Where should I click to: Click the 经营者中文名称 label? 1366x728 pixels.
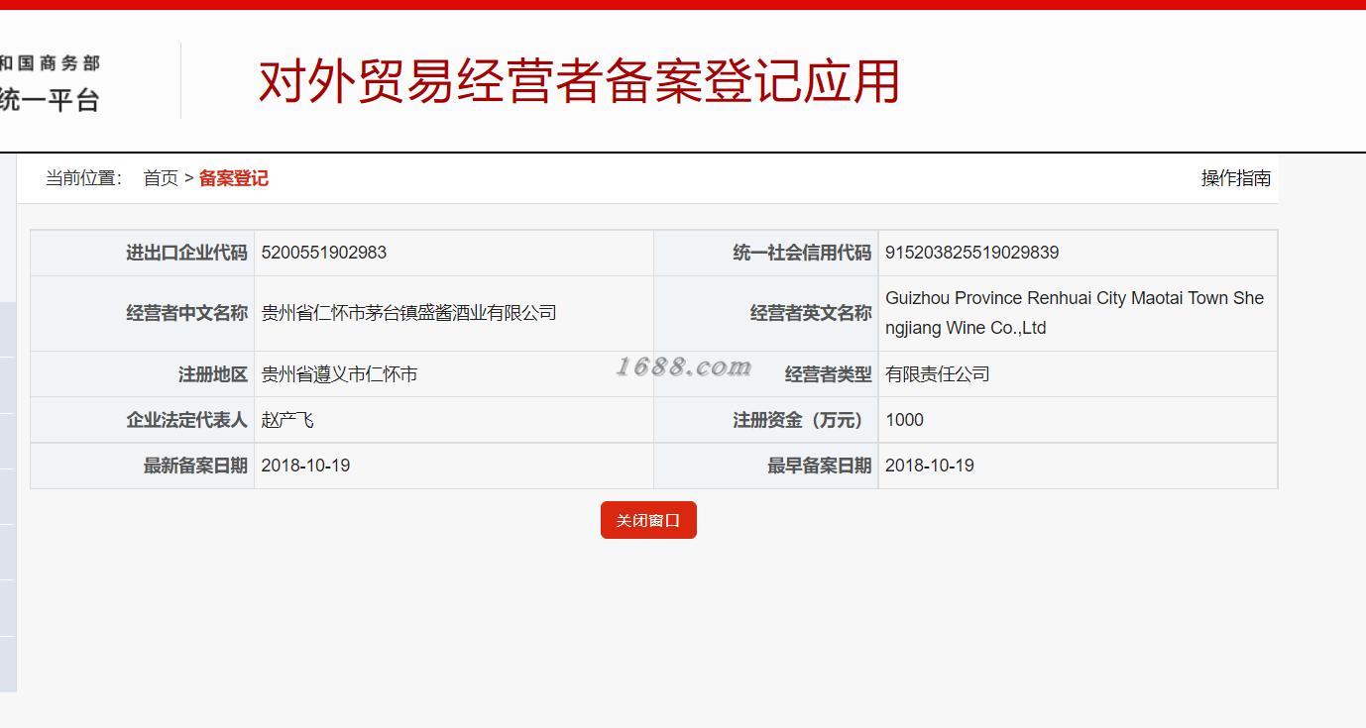(x=186, y=313)
